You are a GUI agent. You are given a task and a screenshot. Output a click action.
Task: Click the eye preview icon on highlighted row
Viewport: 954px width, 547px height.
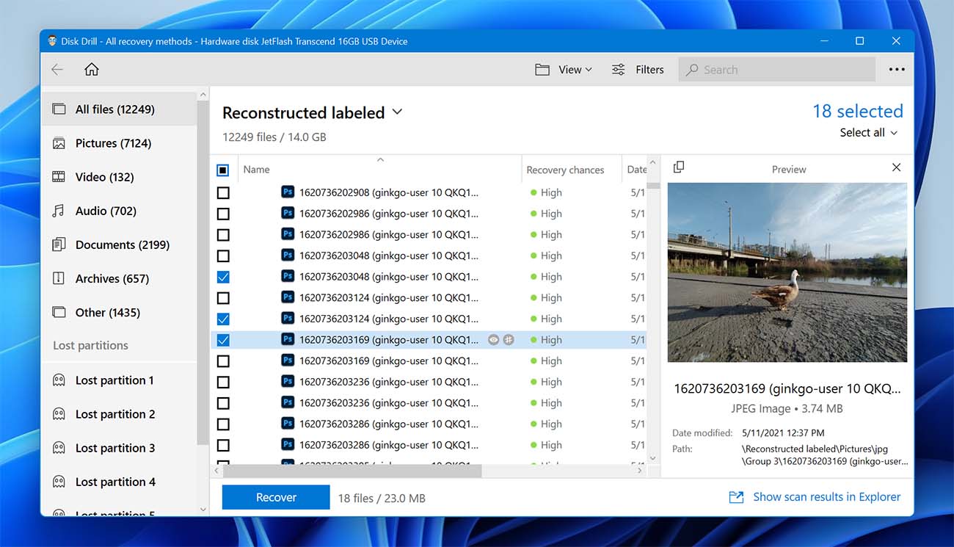tap(494, 340)
